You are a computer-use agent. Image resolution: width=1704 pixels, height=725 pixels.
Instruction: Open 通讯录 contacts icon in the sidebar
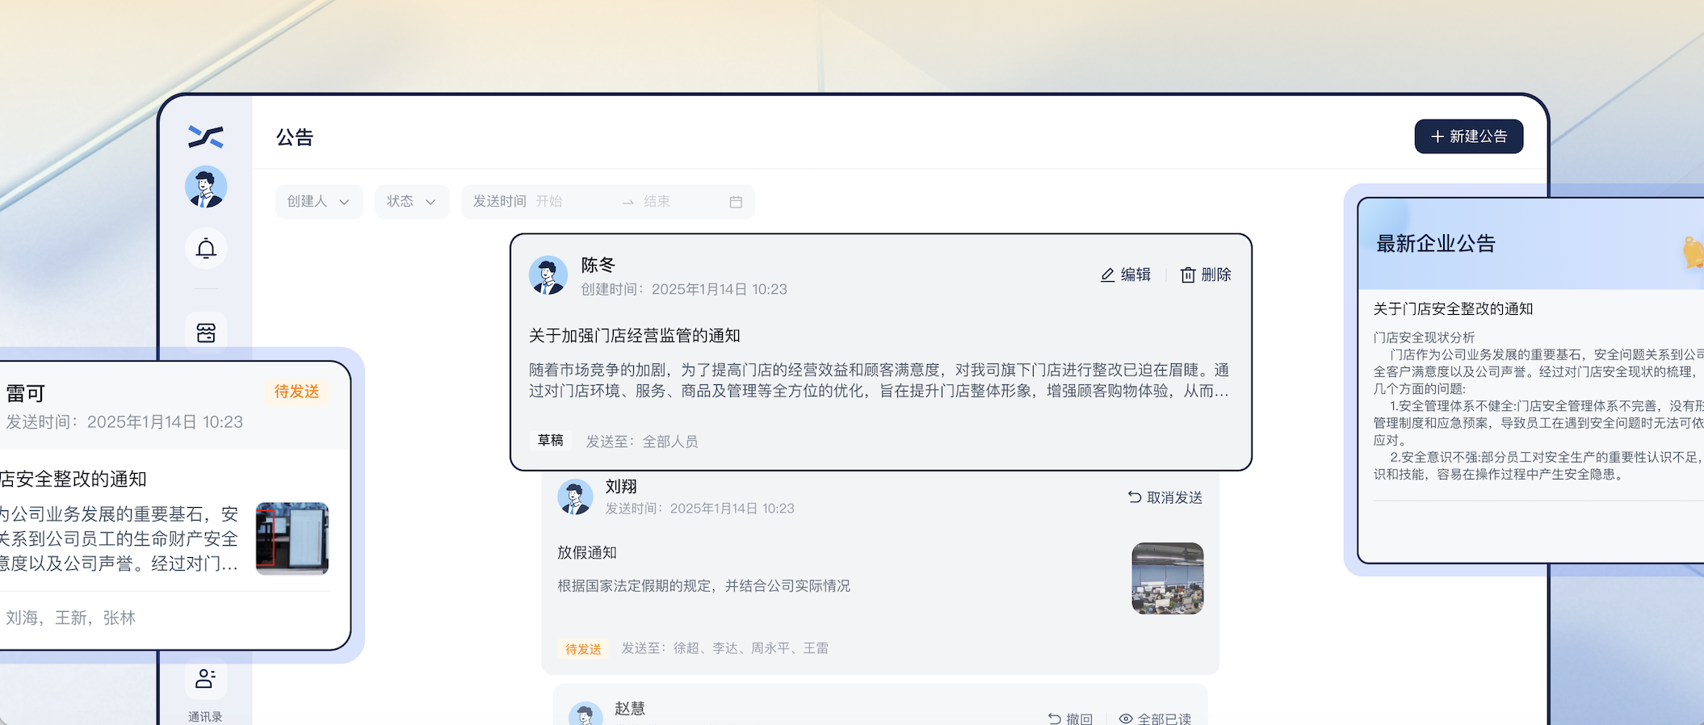click(205, 679)
